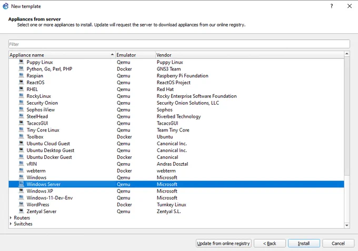This screenshot has height=251, width=358.
Task: Click the Raspberry Pi Foundation vendor cell
Action: tap(183, 76)
